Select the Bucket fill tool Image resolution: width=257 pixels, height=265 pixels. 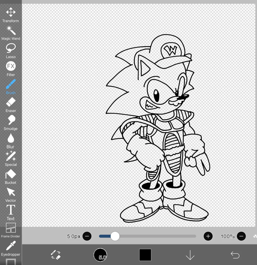click(11, 176)
